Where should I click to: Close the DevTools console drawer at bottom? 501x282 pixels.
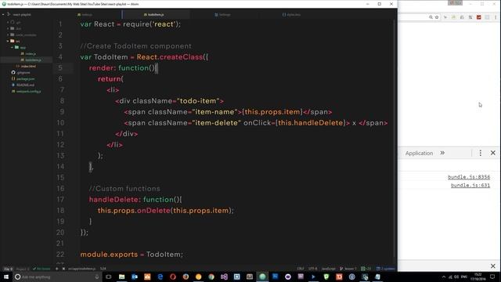point(493,266)
